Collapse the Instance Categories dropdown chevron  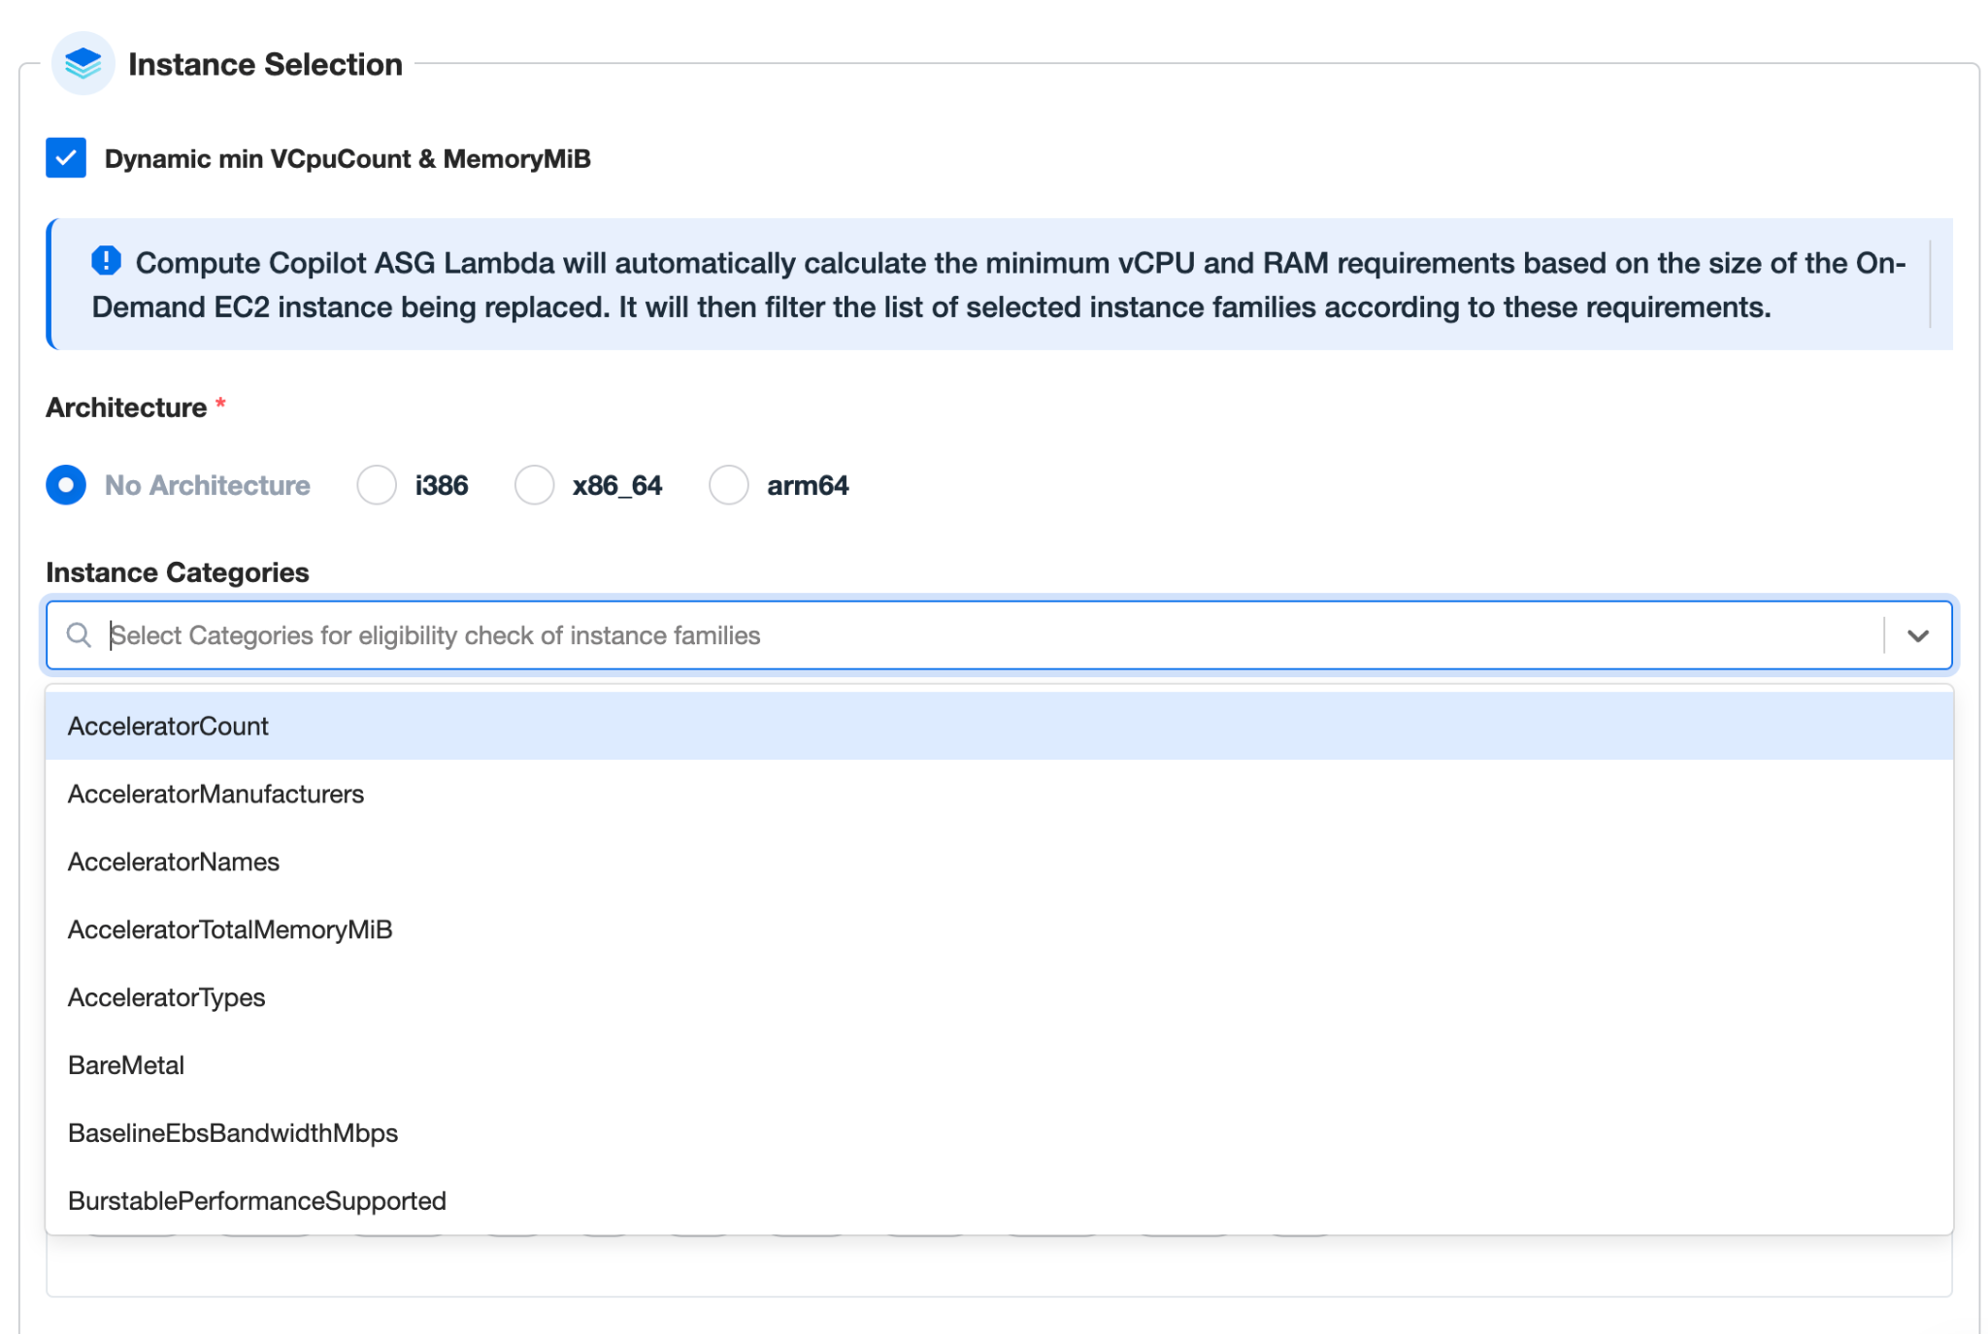(1917, 635)
